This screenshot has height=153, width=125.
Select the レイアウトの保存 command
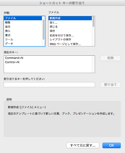tap(70, 39)
